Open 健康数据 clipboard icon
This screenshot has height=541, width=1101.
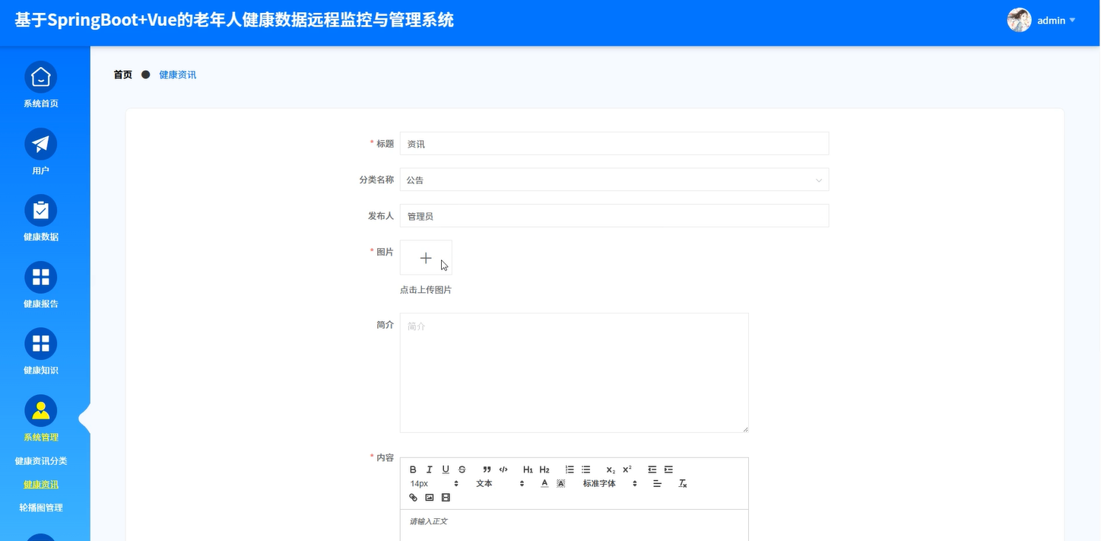40,211
